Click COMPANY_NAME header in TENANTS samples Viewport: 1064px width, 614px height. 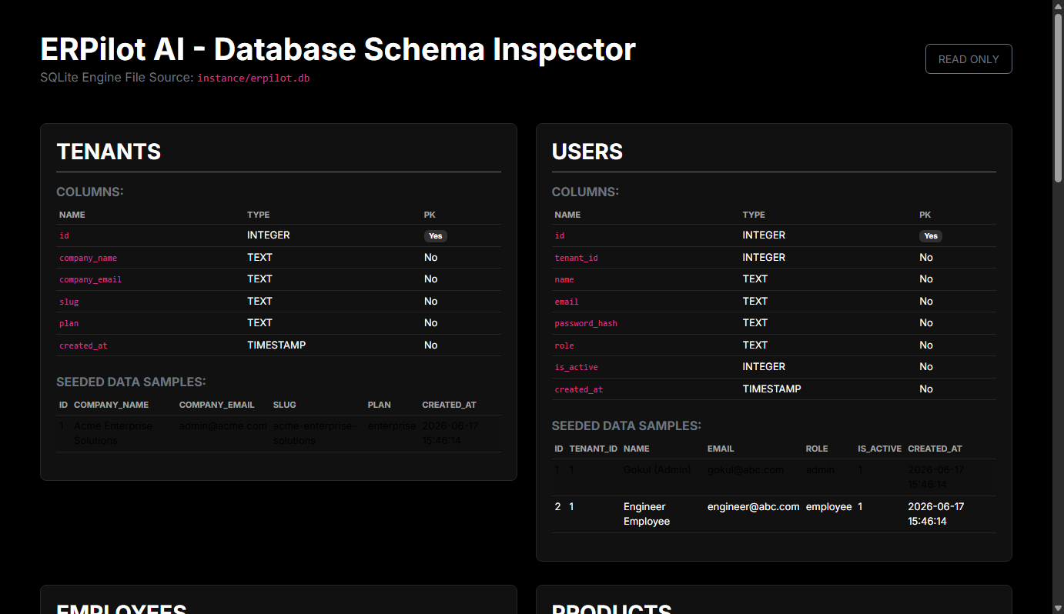pos(111,405)
